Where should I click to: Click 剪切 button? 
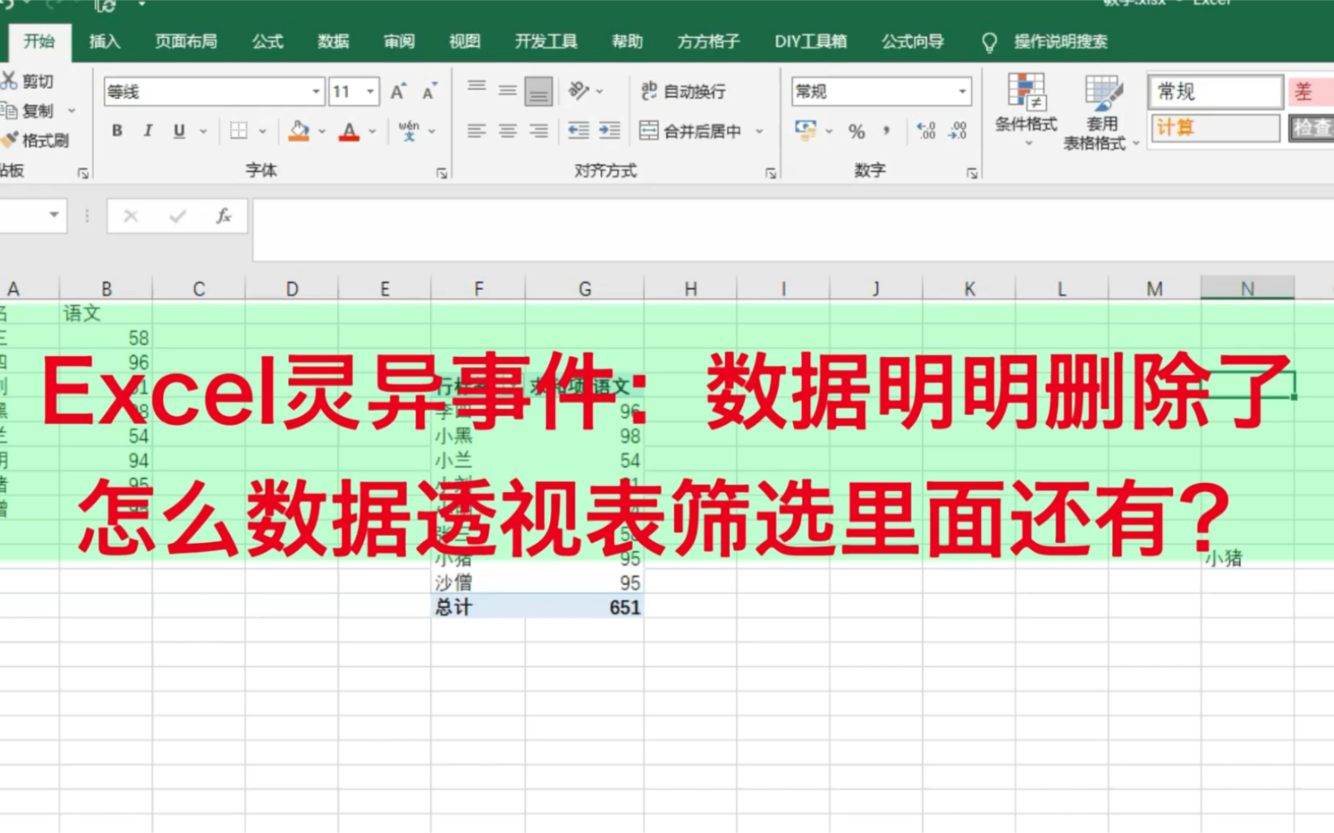click(29, 81)
